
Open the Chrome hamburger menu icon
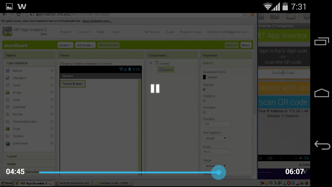tap(253, 15)
